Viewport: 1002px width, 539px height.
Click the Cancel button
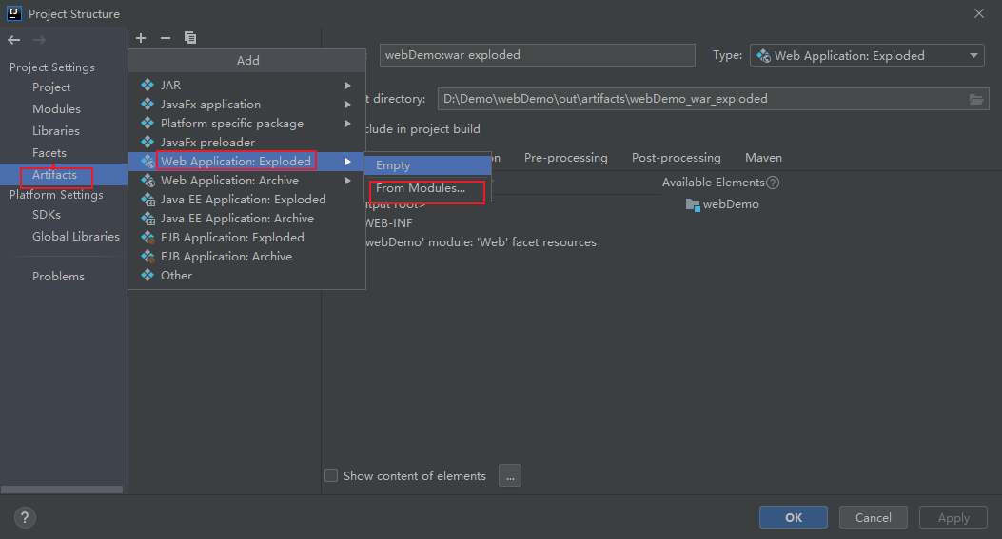(873, 518)
